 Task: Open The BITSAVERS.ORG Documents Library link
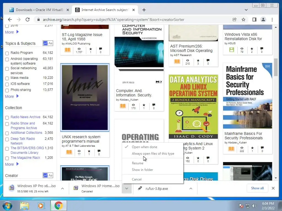point(27,150)
